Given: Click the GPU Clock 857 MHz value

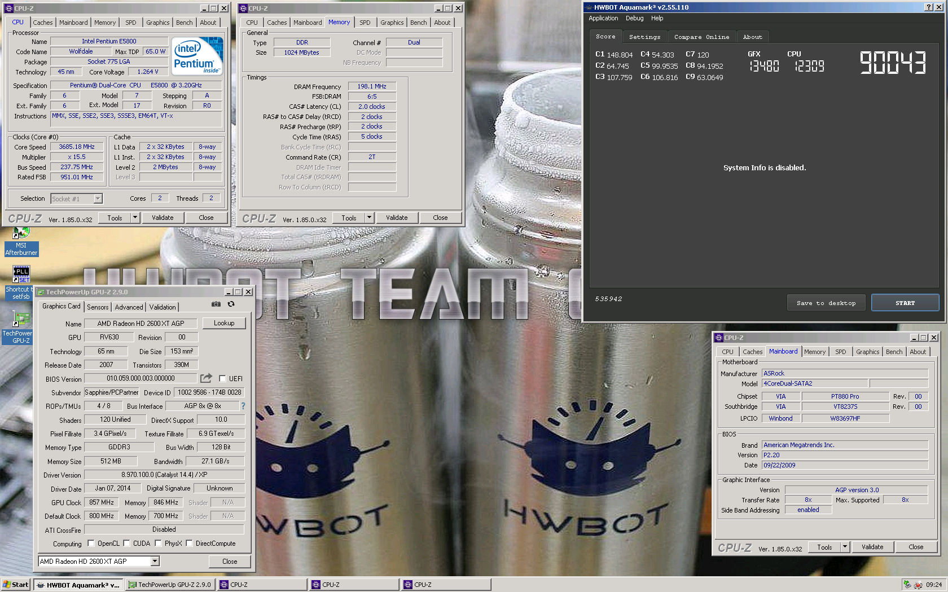Looking at the screenshot, I should (102, 502).
